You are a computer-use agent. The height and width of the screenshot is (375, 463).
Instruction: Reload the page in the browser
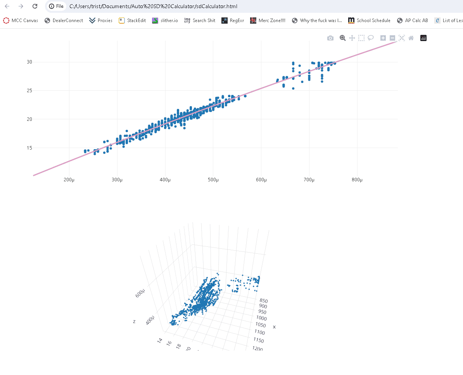pos(35,6)
